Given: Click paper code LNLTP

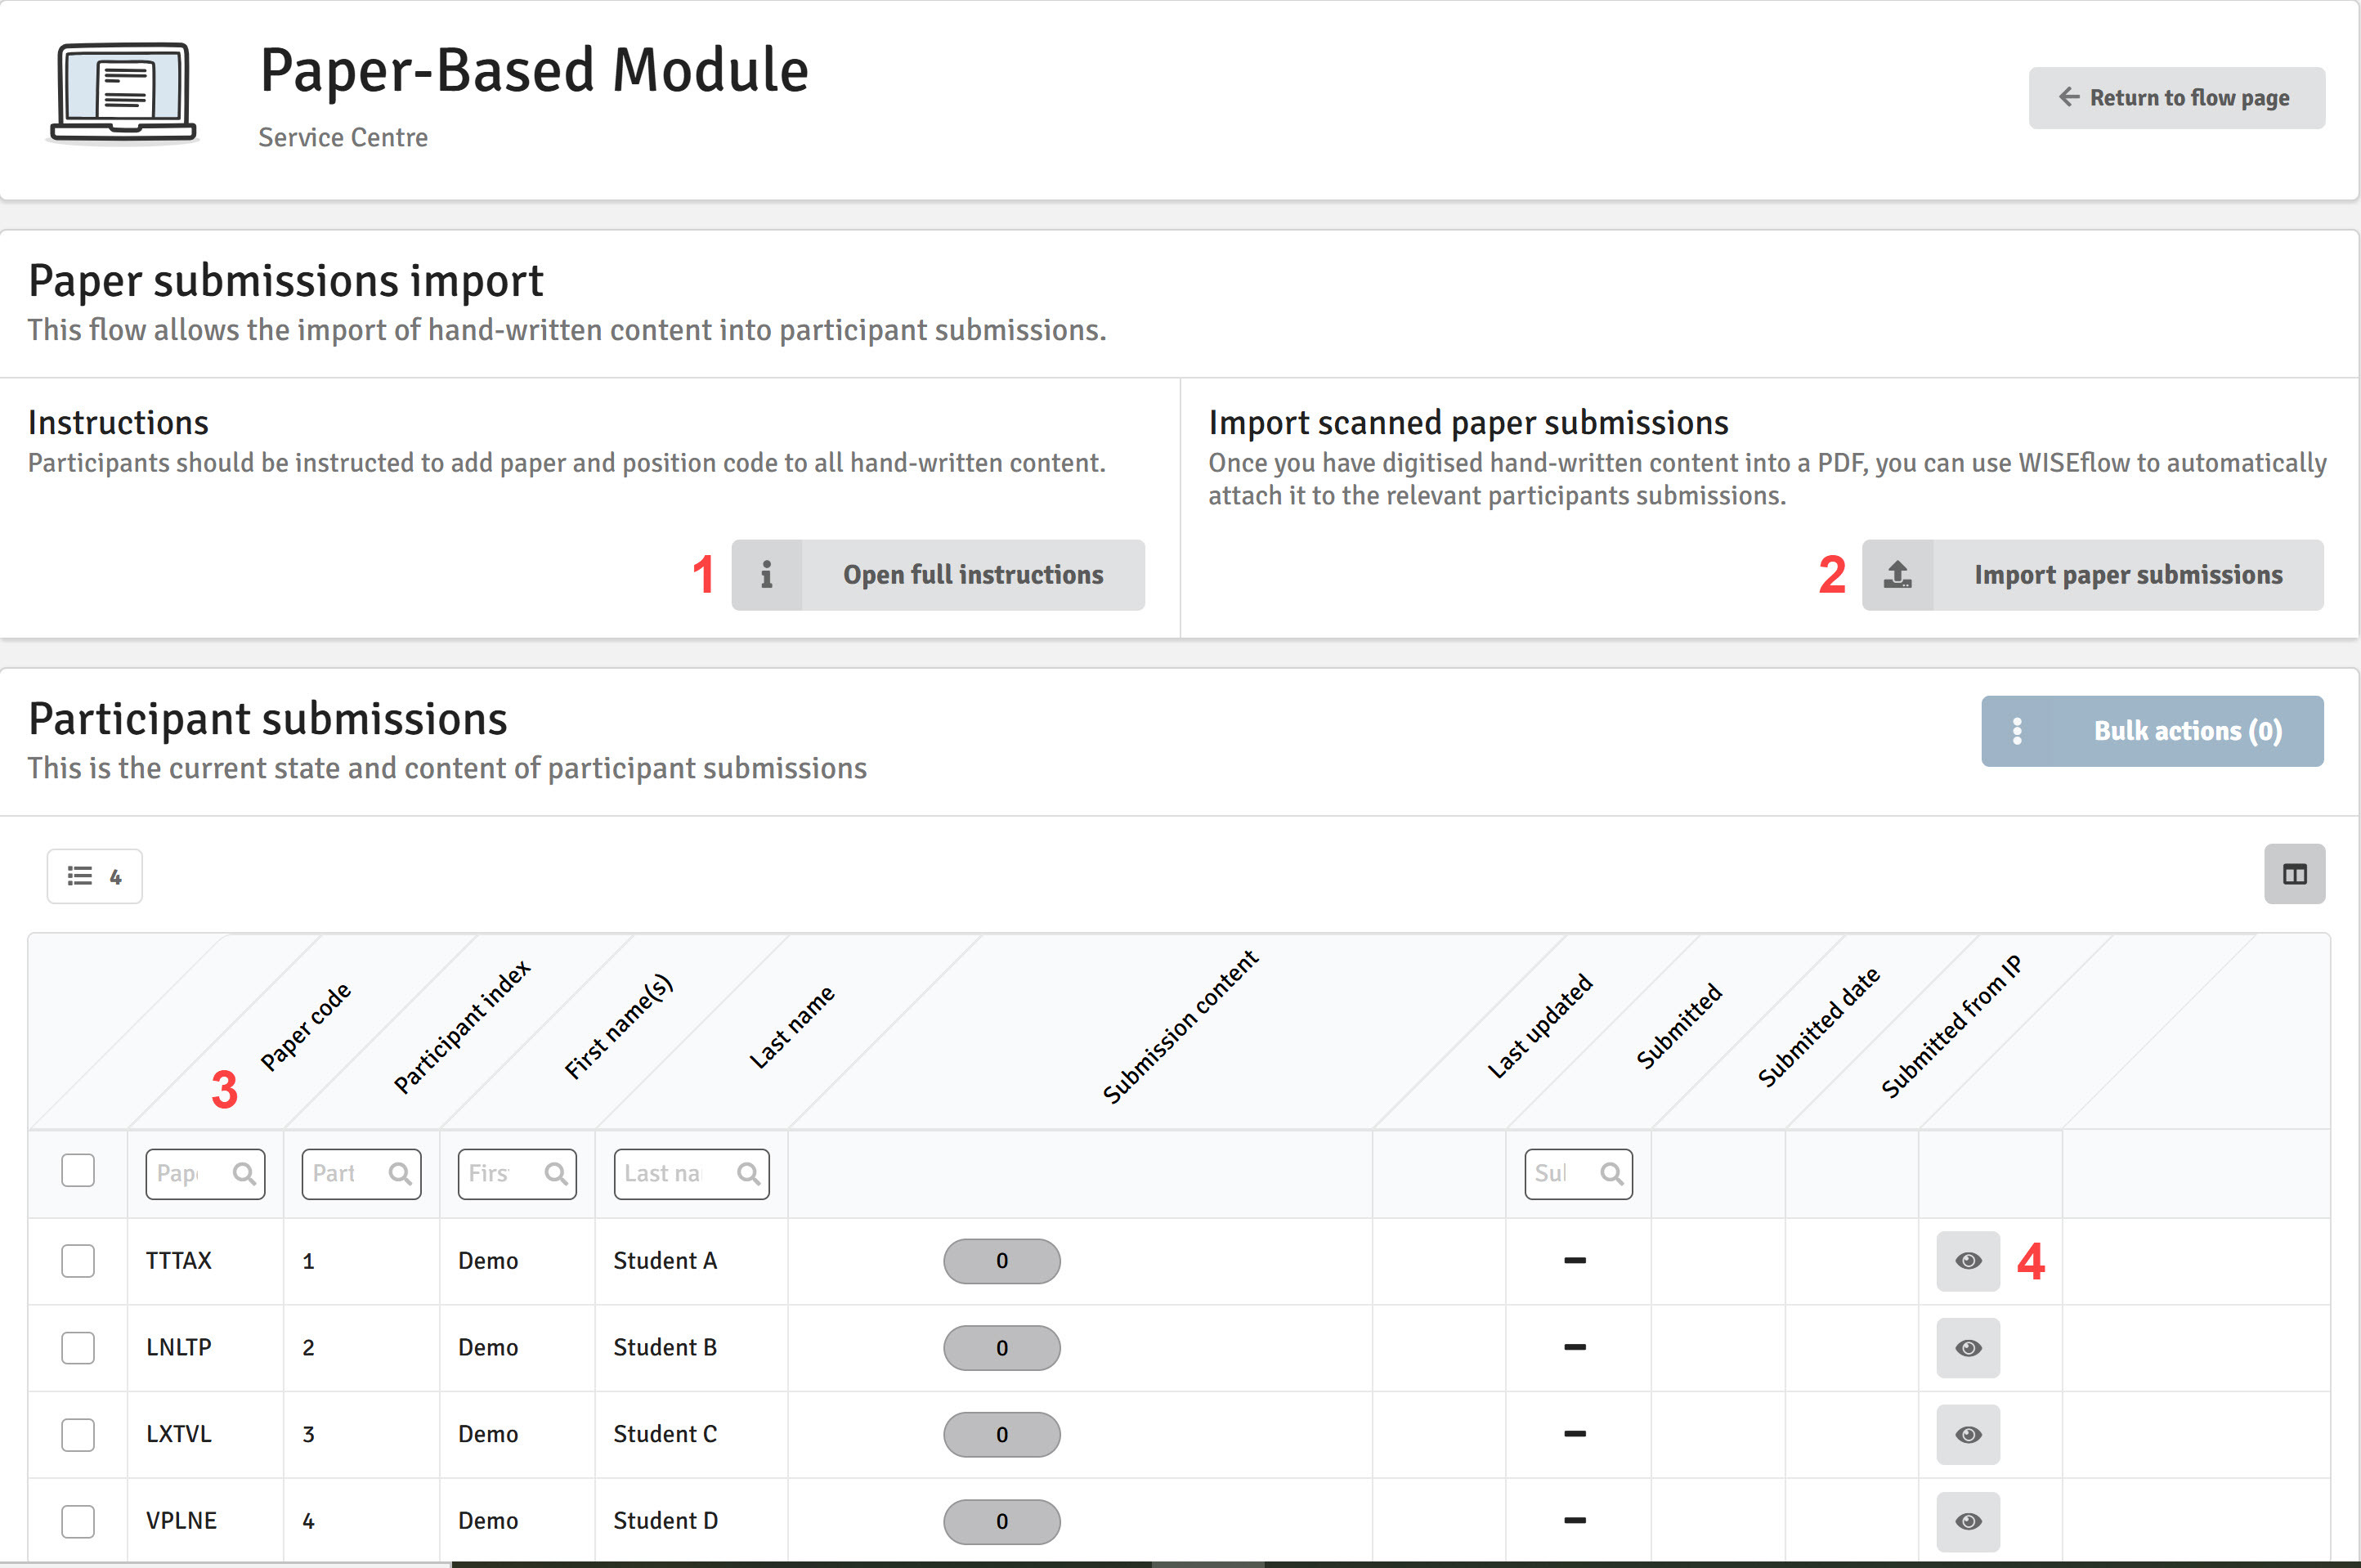Looking at the screenshot, I should coord(179,1348).
